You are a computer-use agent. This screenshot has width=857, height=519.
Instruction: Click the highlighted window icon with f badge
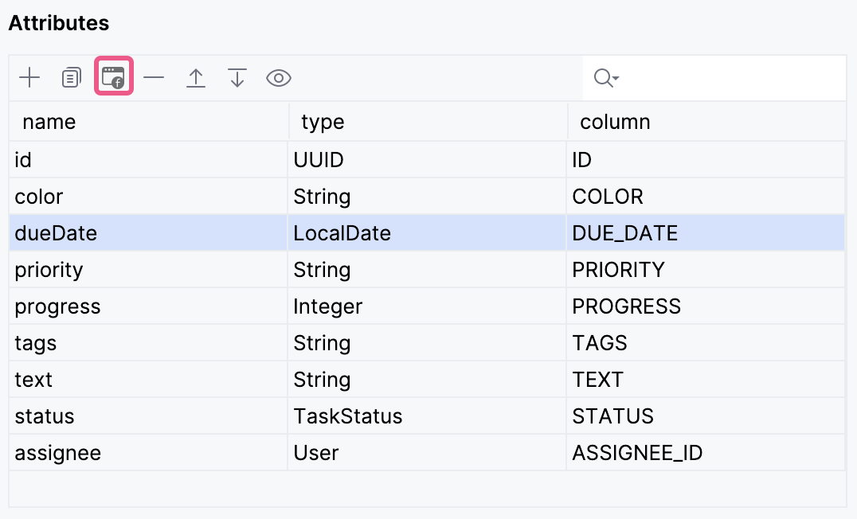pyautogui.click(x=114, y=77)
